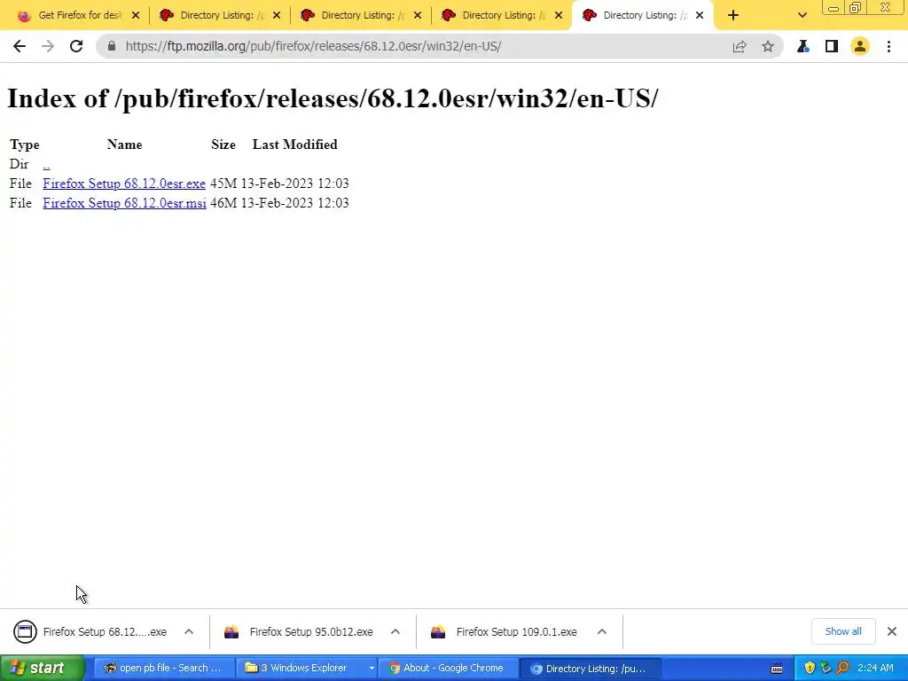The width and height of the screenshot is (908, 681).
Task: Expand the tab search dropdown arrow
Action: (802, 16)
